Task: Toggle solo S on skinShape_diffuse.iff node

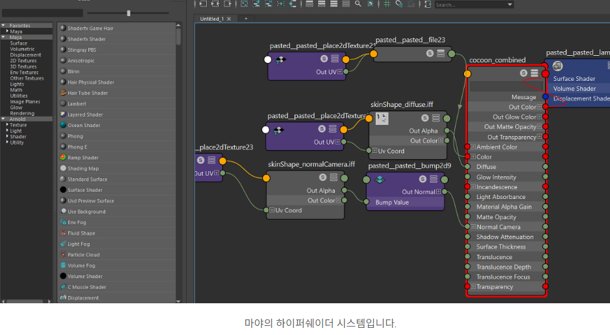Action: pyautogui.click(x=425, y=118)
